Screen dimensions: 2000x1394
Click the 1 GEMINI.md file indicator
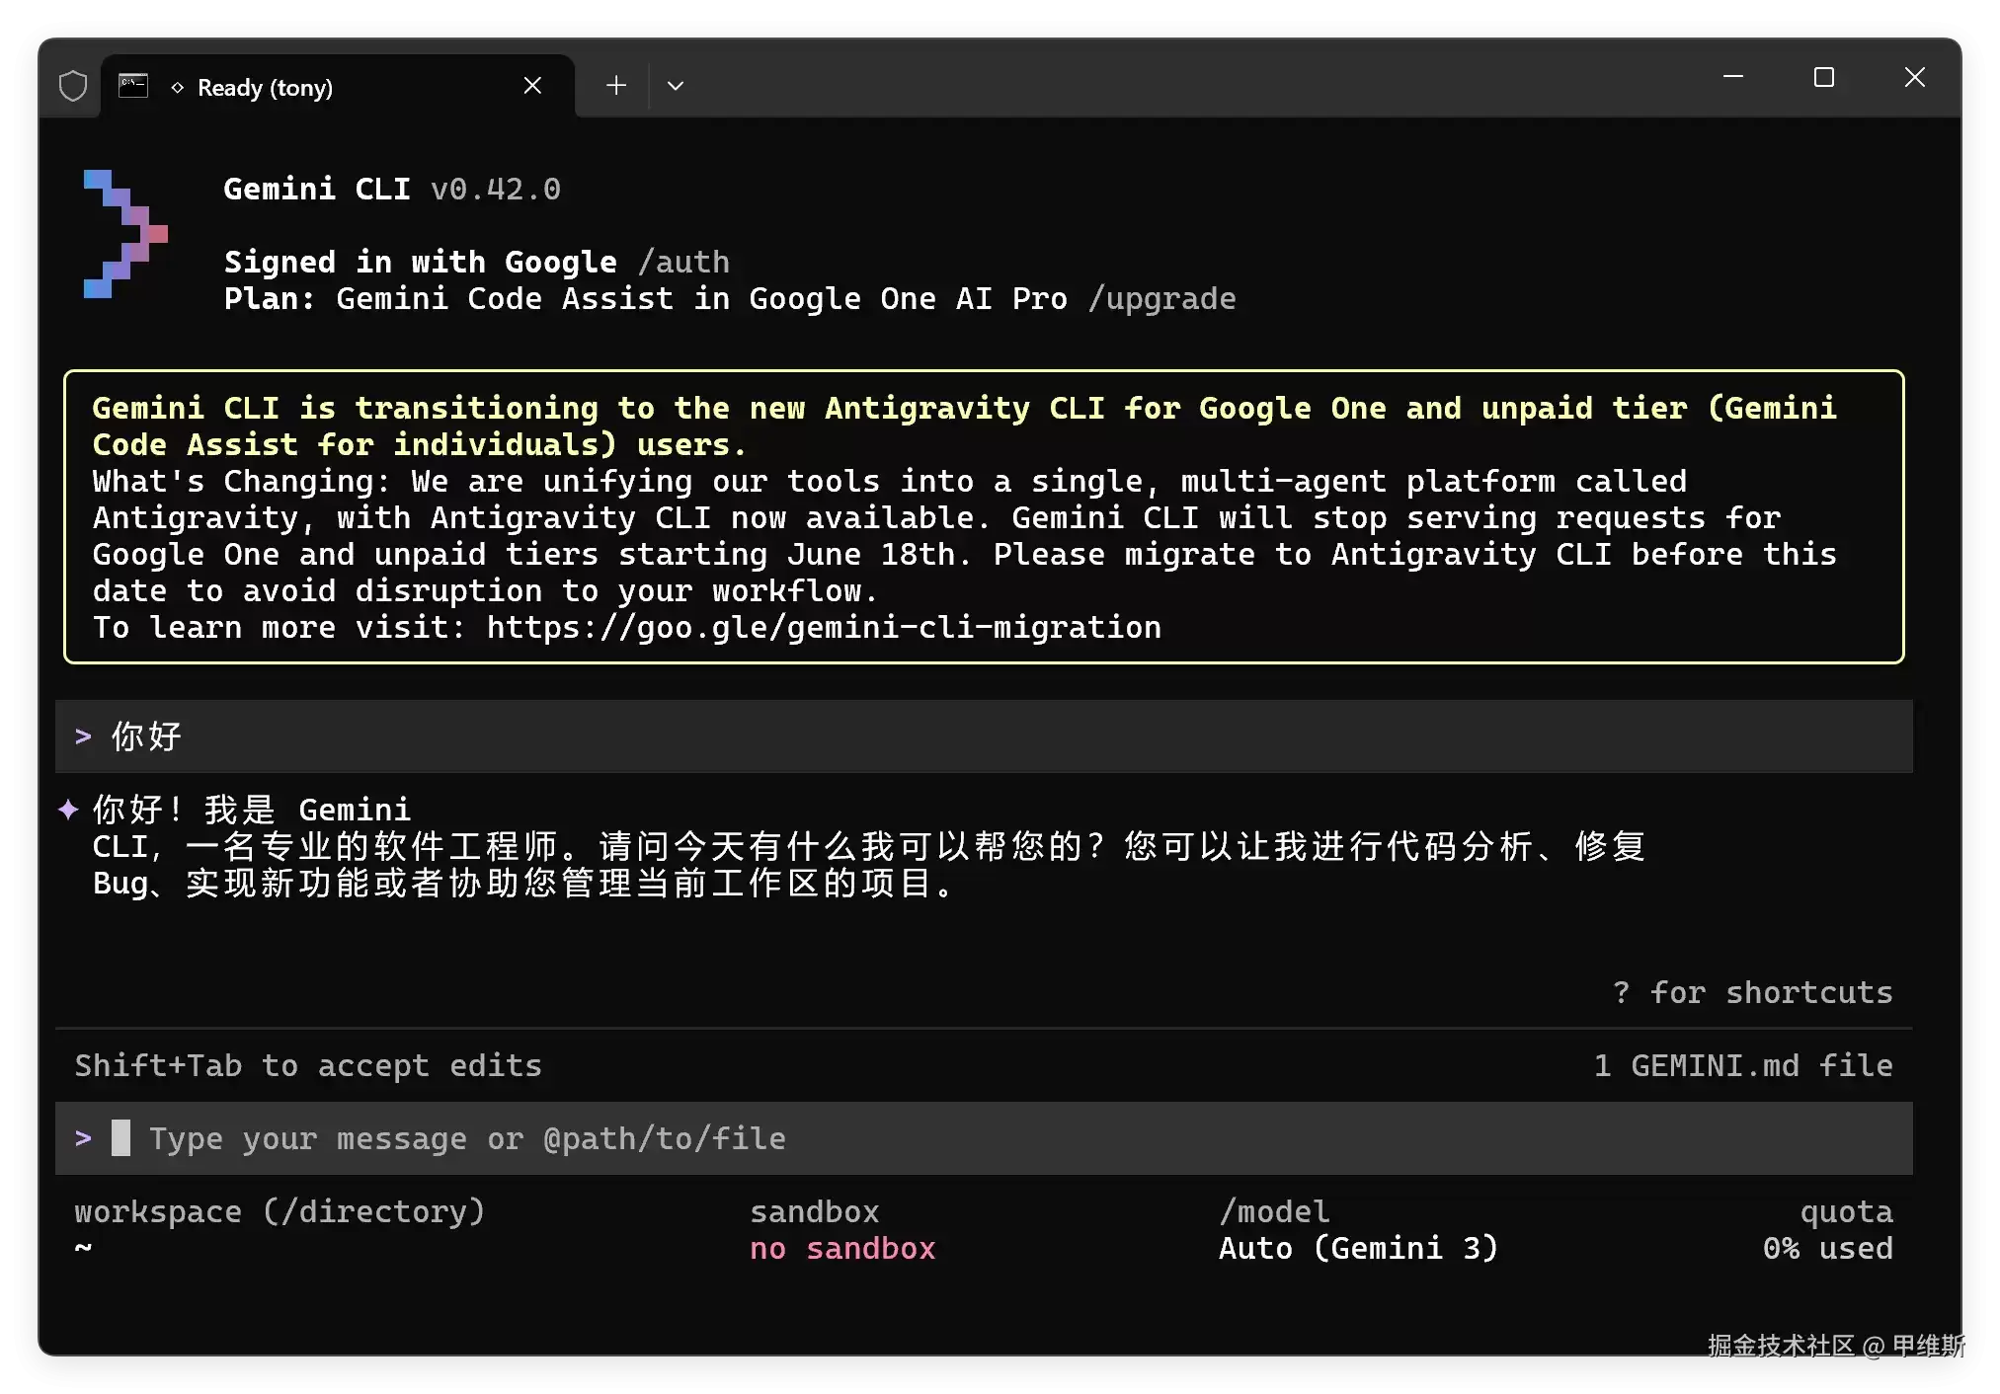(1743, 1065)
